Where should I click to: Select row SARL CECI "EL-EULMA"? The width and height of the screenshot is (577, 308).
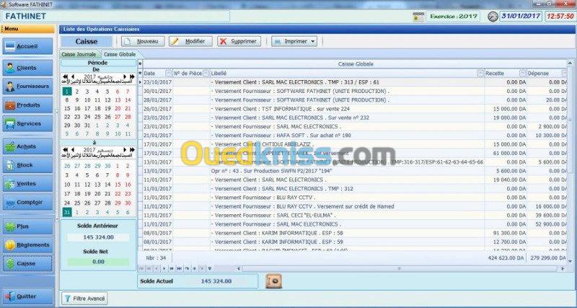tap(356, 215)
